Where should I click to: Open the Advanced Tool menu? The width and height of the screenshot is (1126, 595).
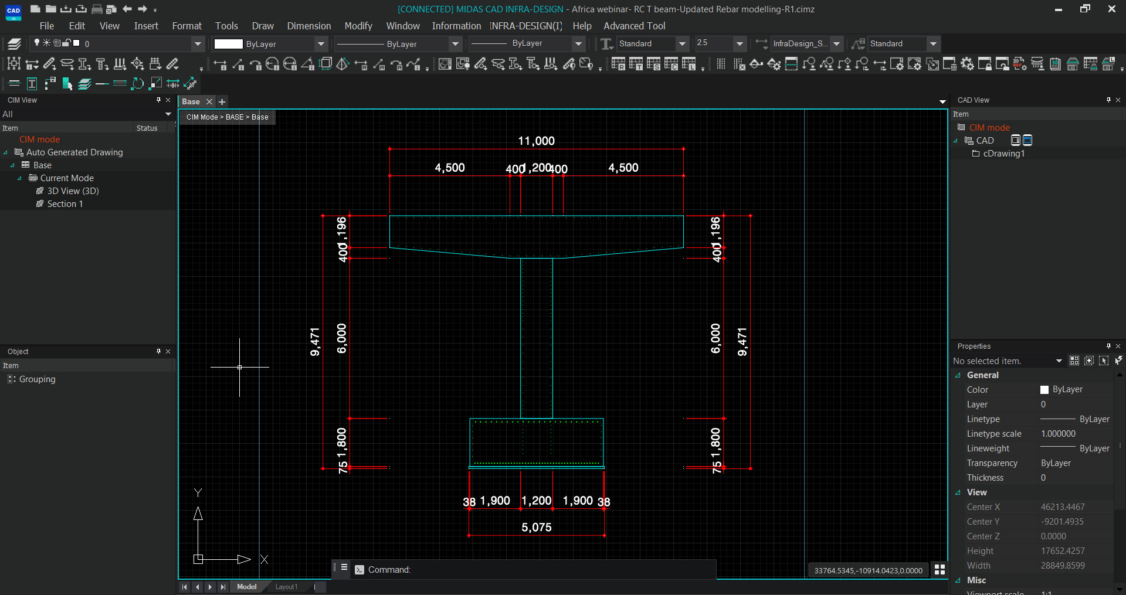[635, 26]
